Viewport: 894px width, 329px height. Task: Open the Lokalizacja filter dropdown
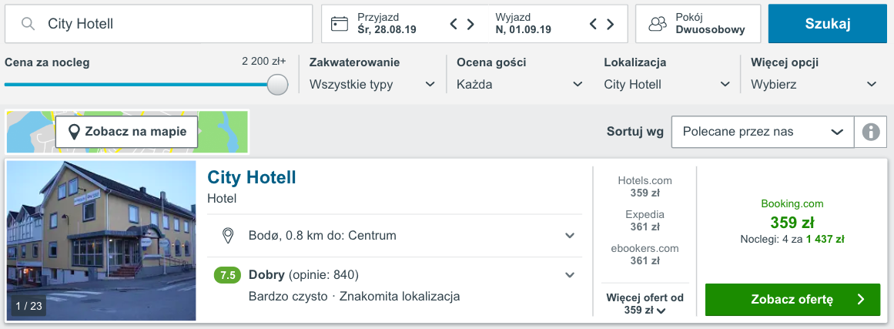pos(667,85)
